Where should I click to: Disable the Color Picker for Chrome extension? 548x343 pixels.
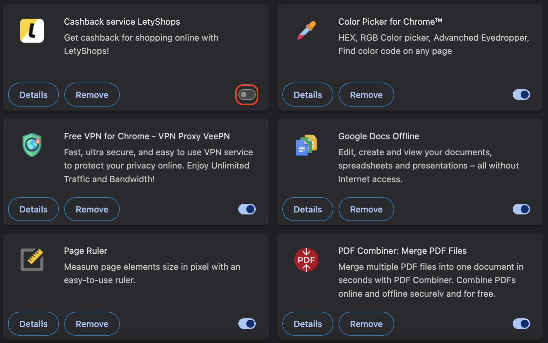pyautogui.click(x=521, y=95)
